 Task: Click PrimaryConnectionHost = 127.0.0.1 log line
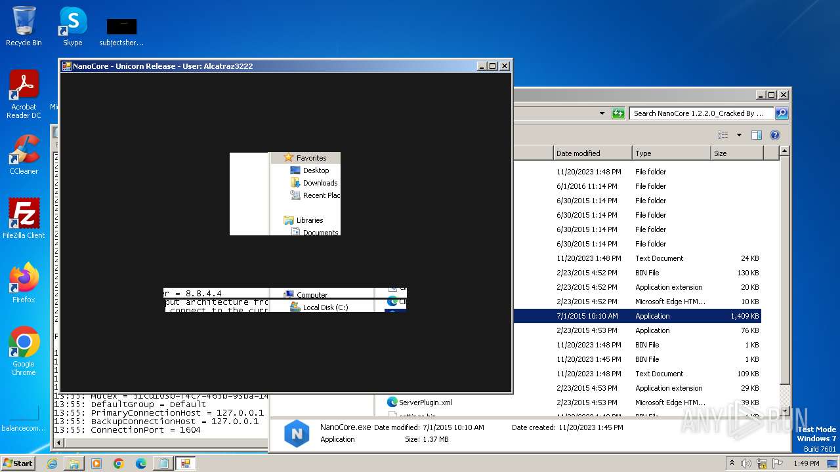point(159,413)
